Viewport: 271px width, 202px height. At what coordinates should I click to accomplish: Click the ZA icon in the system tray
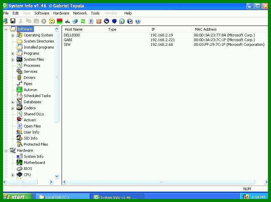coord(246,197)
